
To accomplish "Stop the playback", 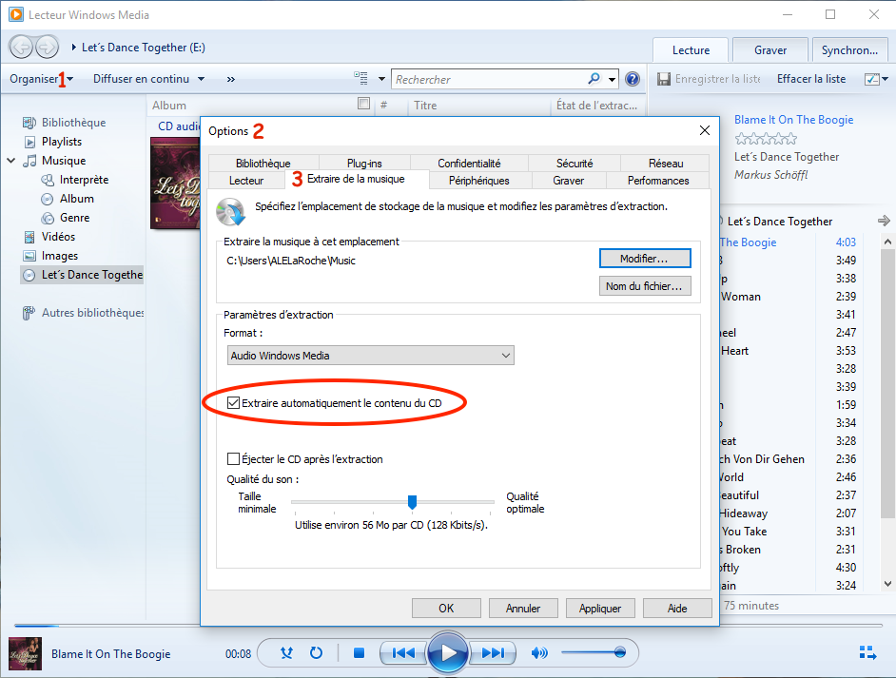I will [359, 653].
